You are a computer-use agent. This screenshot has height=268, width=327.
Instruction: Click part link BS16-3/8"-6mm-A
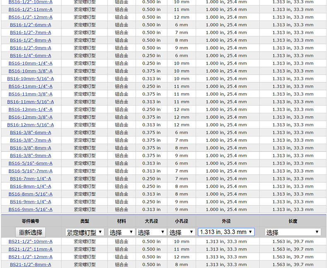[x=31, y=133]
